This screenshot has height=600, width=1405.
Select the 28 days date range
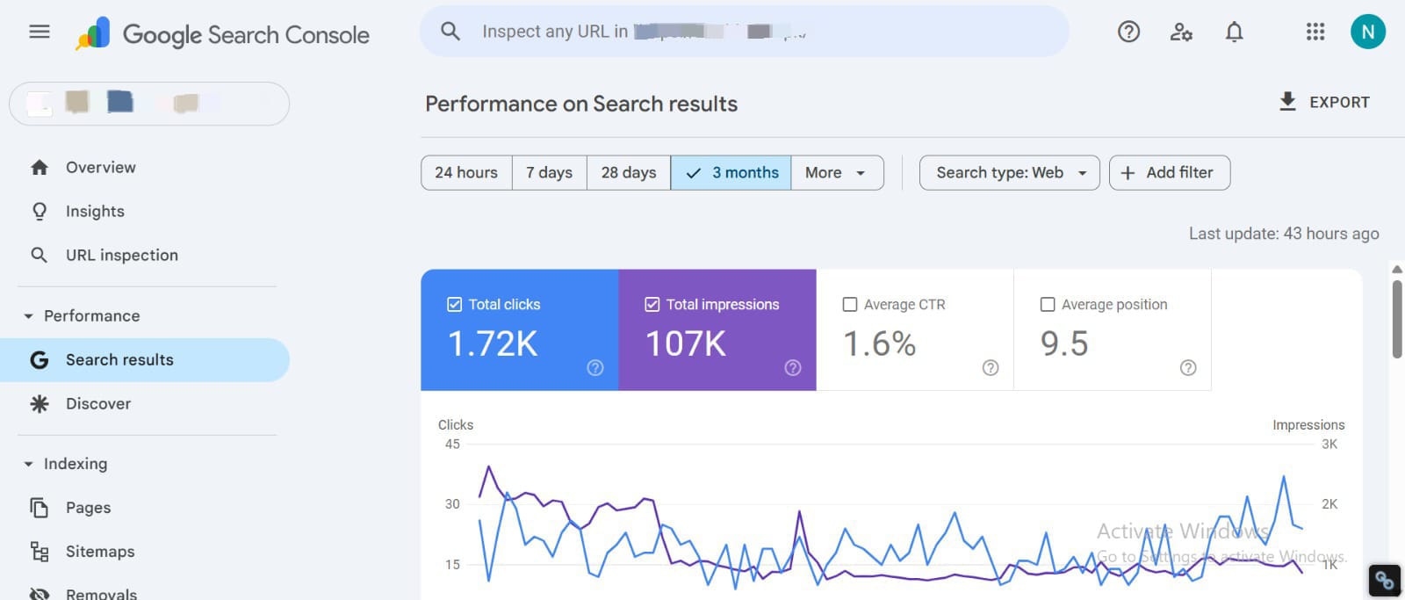[x=628, y=173]
